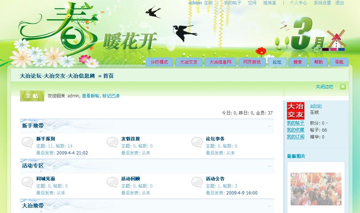Open the 网页游戏 tab
Viewport: 360px width, 213px height.
[252, 62]
